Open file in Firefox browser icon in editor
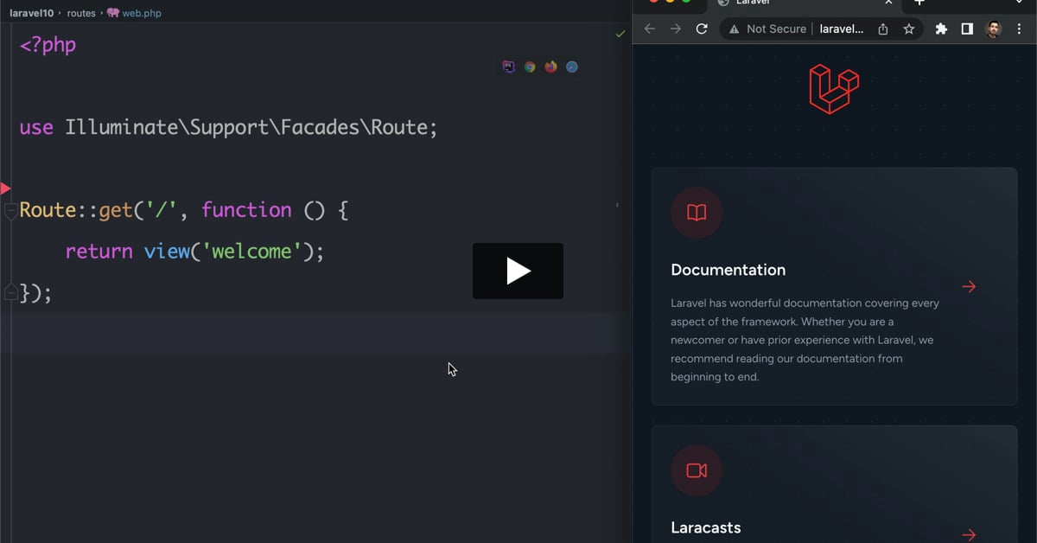Image resolution: width=1037 pixels, height=543 pixels. 550,67
